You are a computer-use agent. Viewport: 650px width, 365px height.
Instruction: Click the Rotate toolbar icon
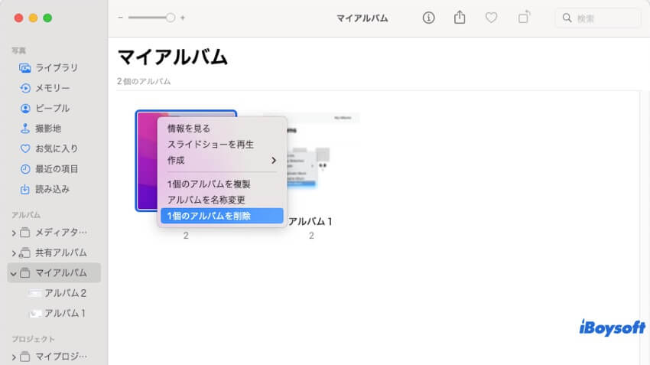tap(524, 18)
